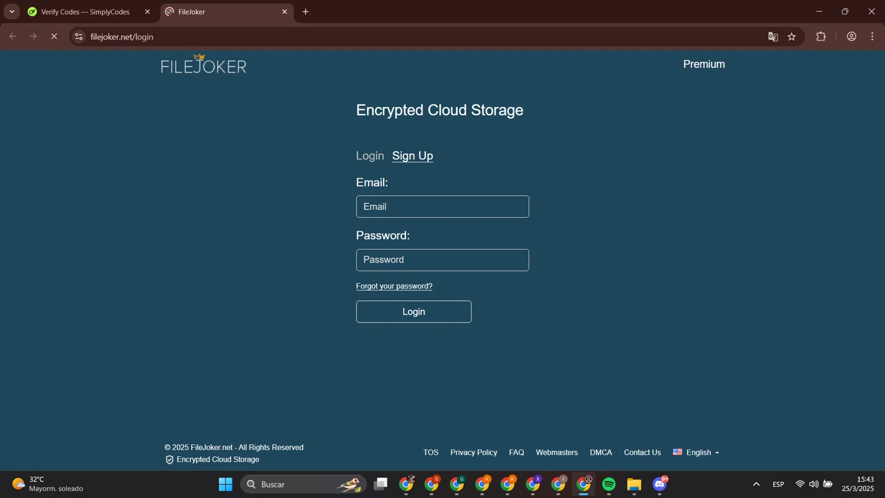Submit the form with the Login button
This screenshot has width=885, height=498.
pos(414,312)
